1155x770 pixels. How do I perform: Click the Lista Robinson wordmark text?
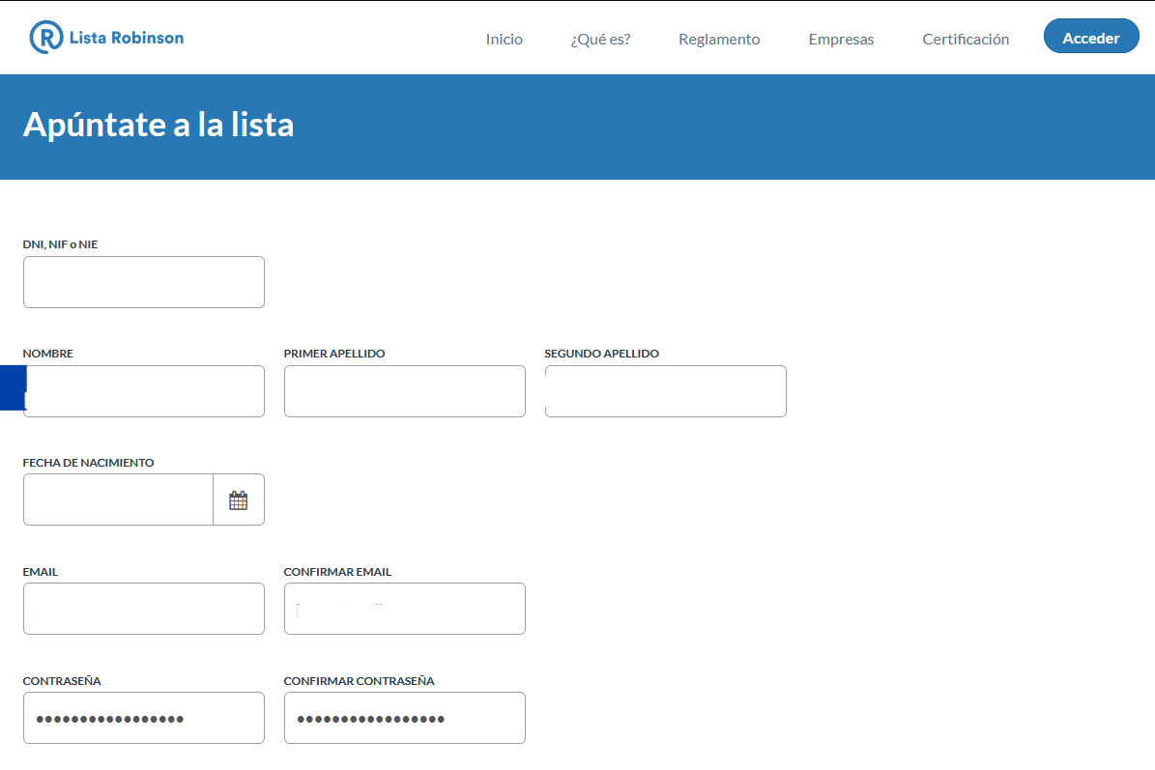pyautogui.click(x=126, y=38)
